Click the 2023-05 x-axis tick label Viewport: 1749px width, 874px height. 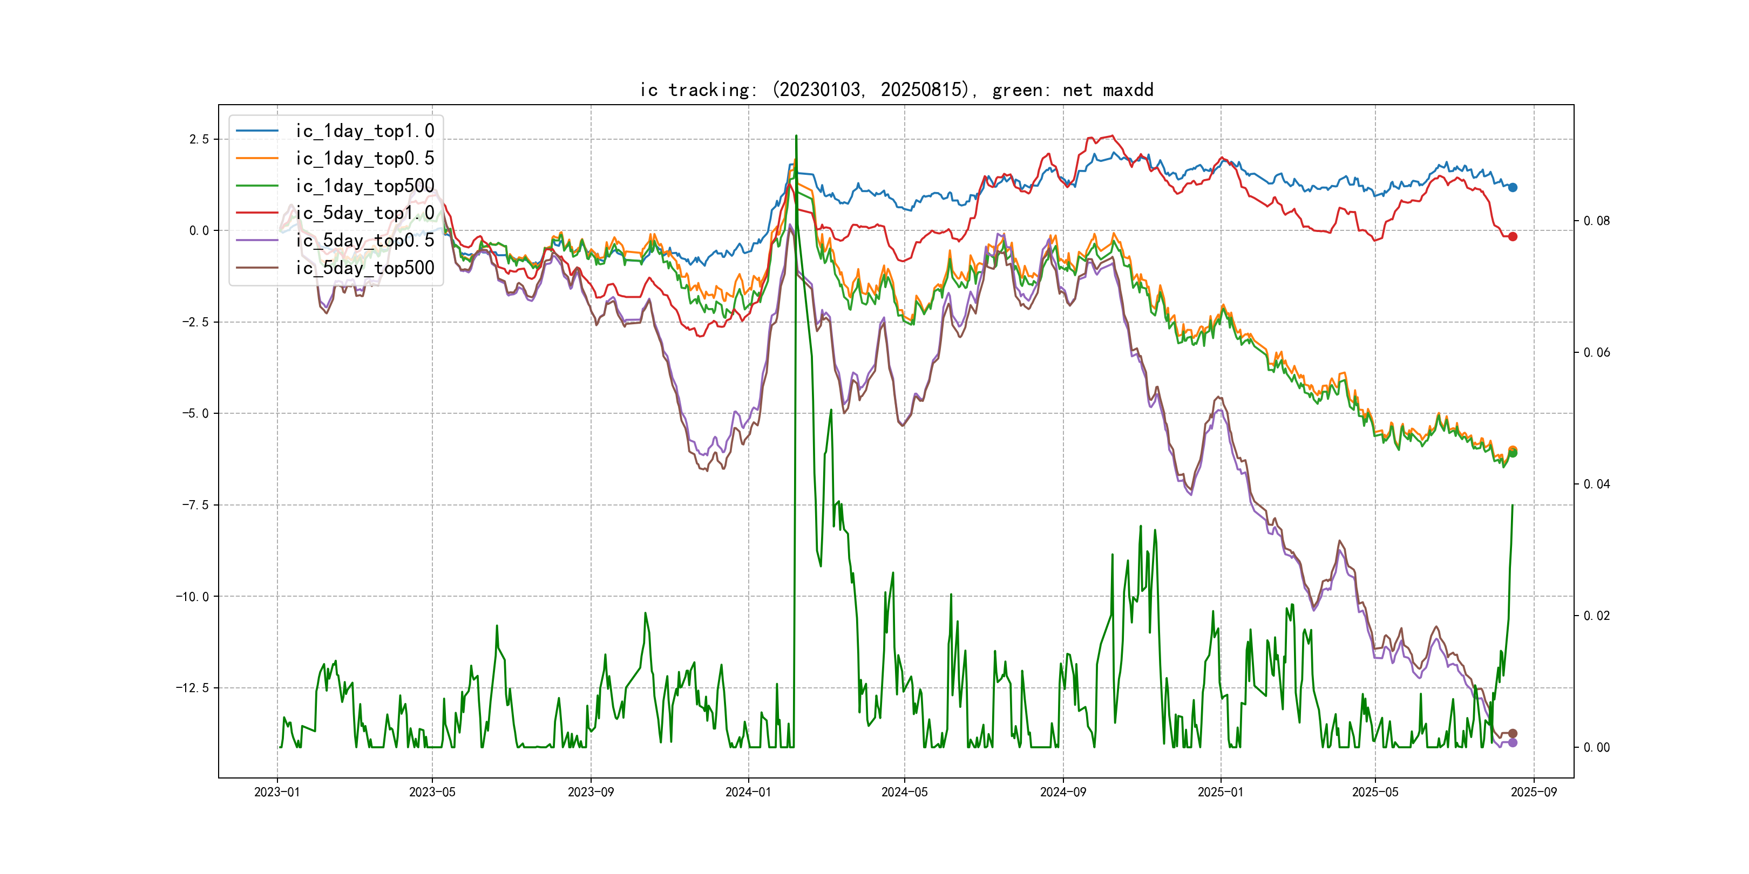tap(432, 792)
